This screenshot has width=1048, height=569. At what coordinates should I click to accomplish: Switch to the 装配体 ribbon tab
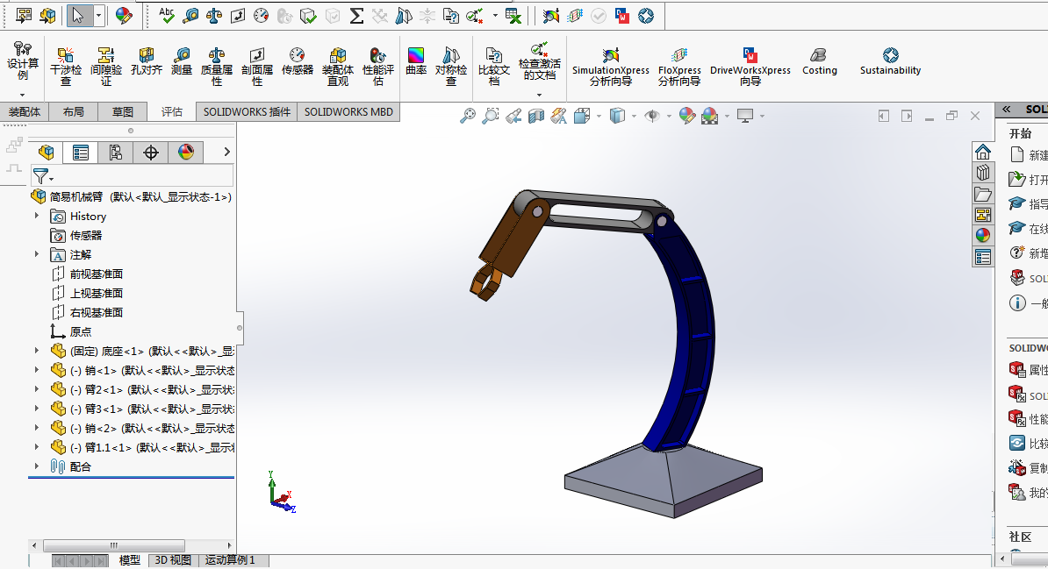(x=25, y=112)
